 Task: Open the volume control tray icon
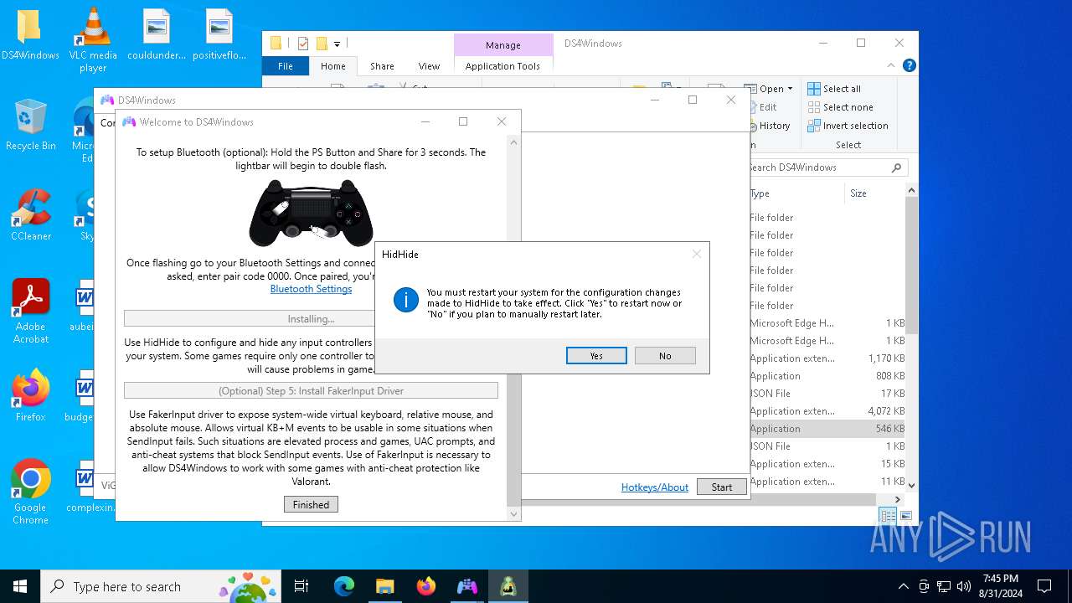click(964, 586)
